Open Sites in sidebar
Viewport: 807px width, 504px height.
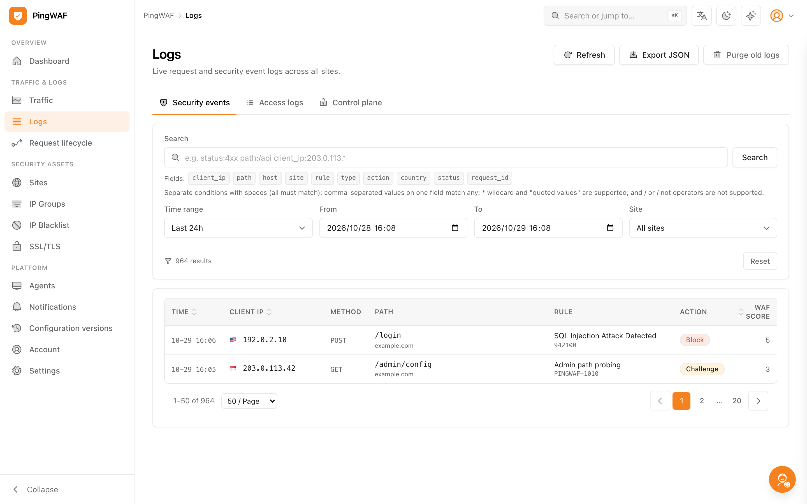click(x=67, y=183)
